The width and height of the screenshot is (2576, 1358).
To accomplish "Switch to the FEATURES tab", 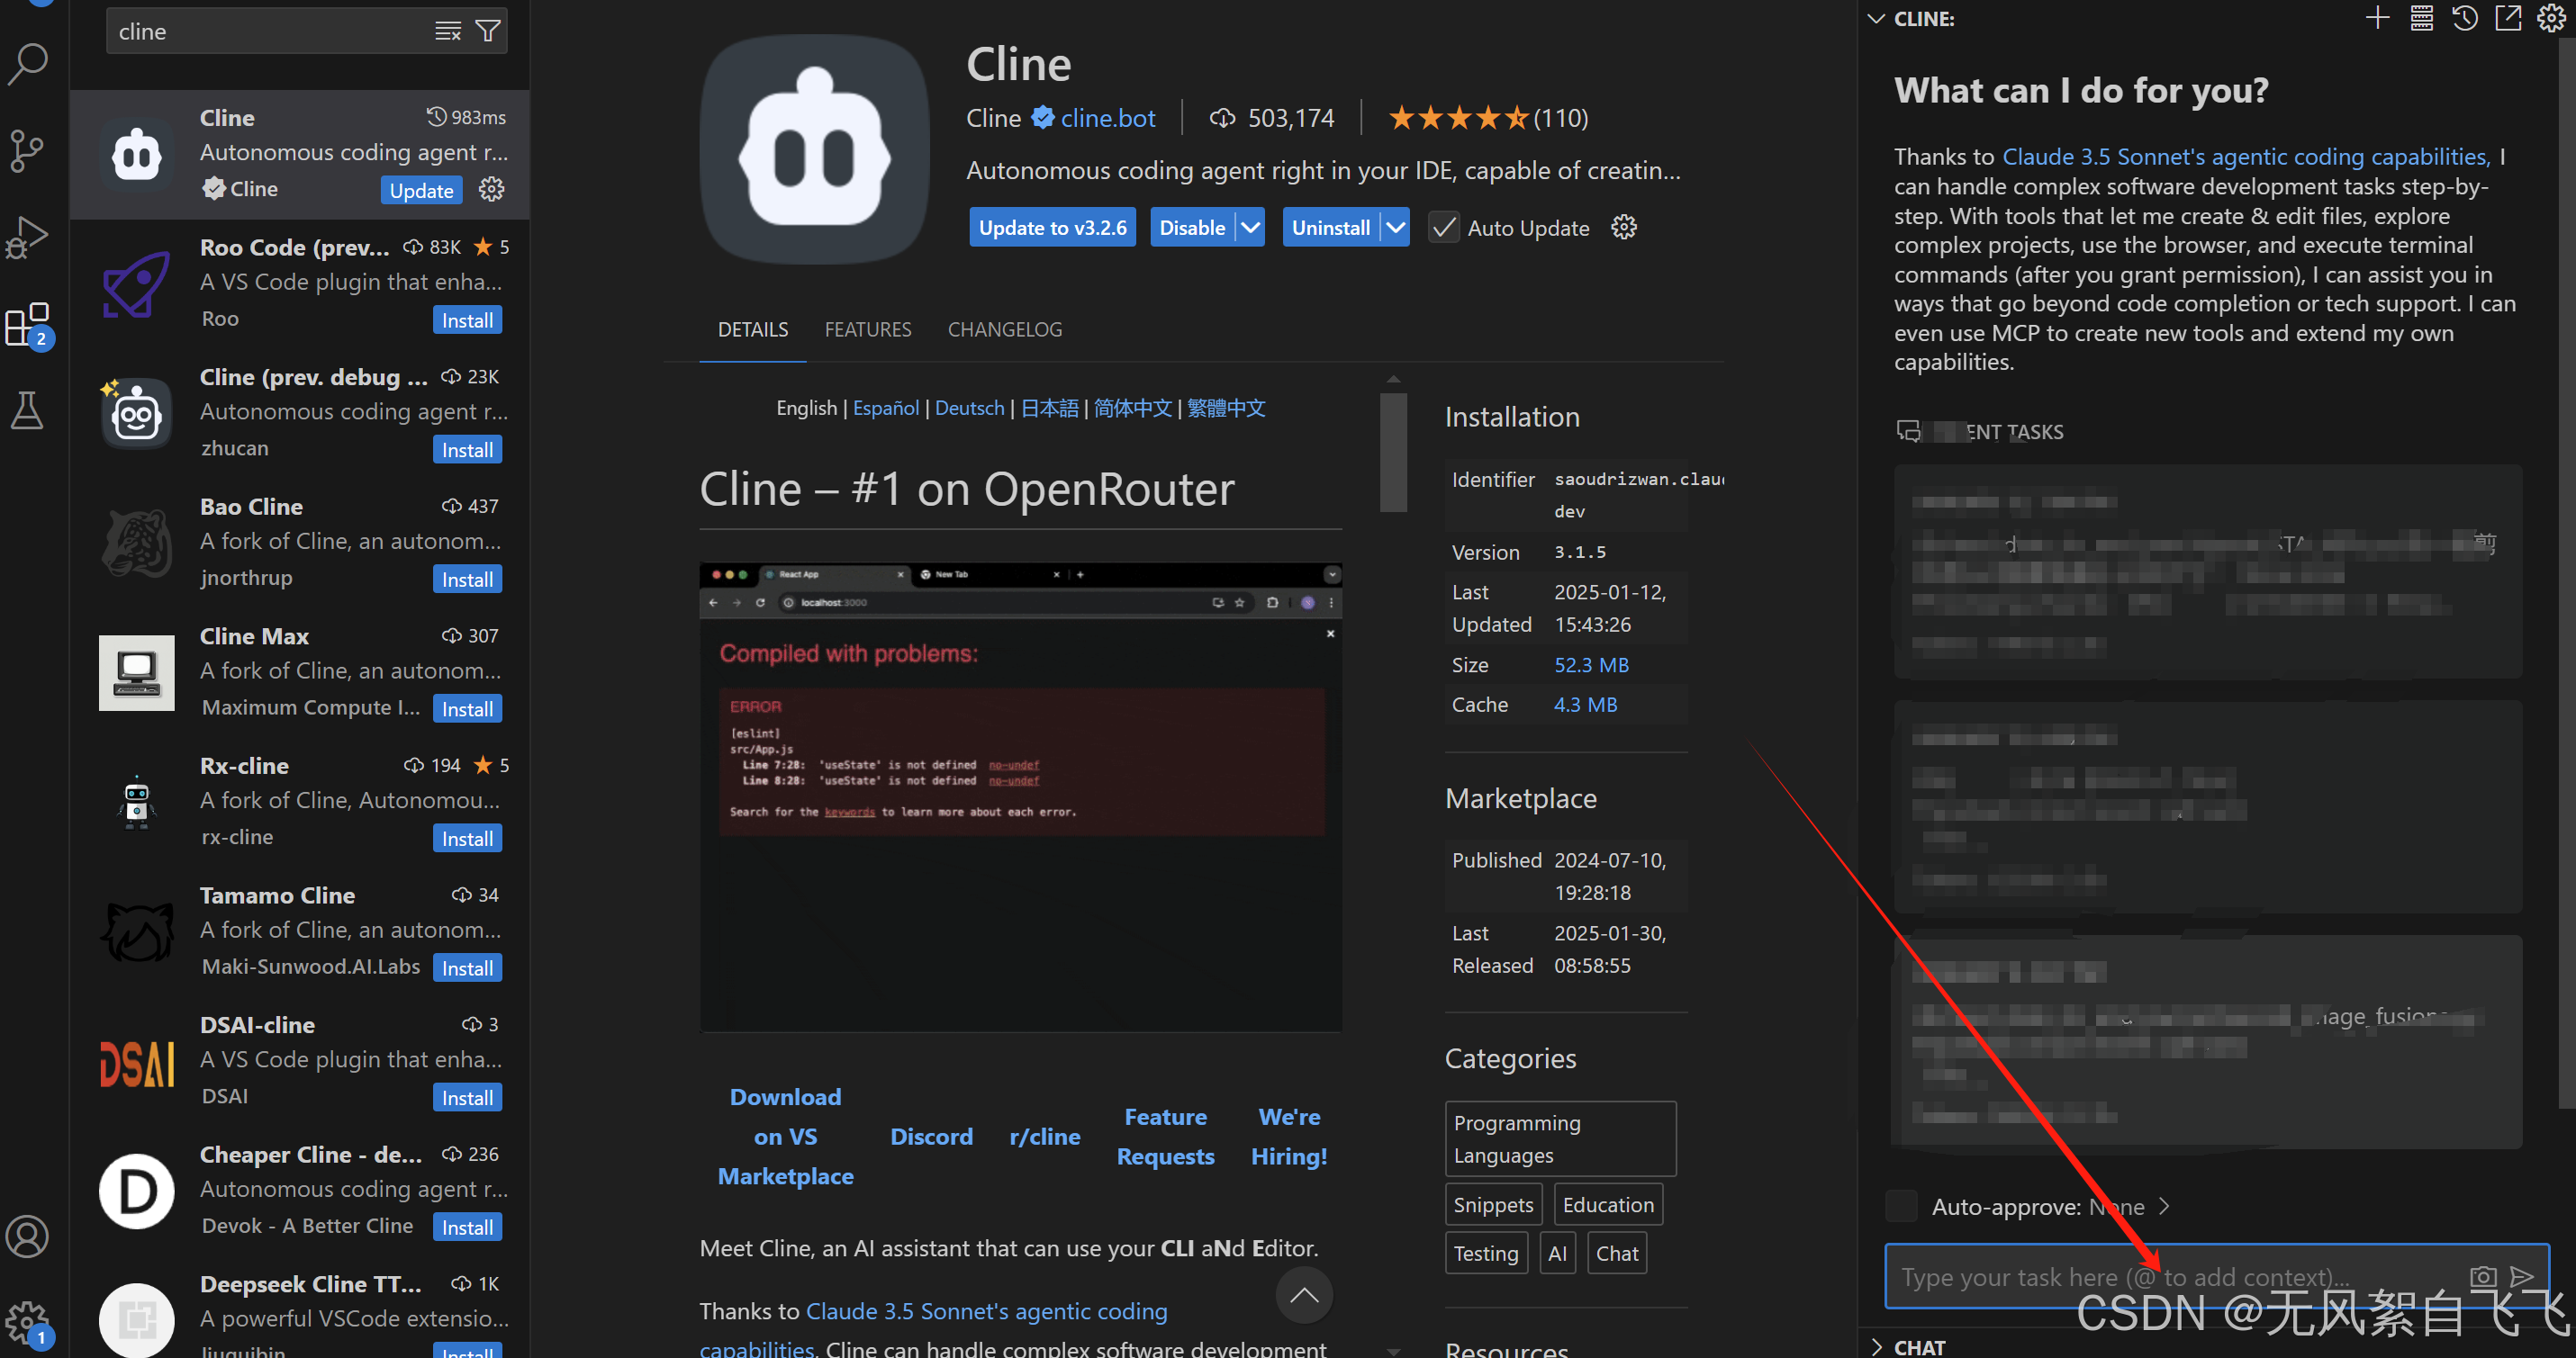I will (x=867, y=329).
